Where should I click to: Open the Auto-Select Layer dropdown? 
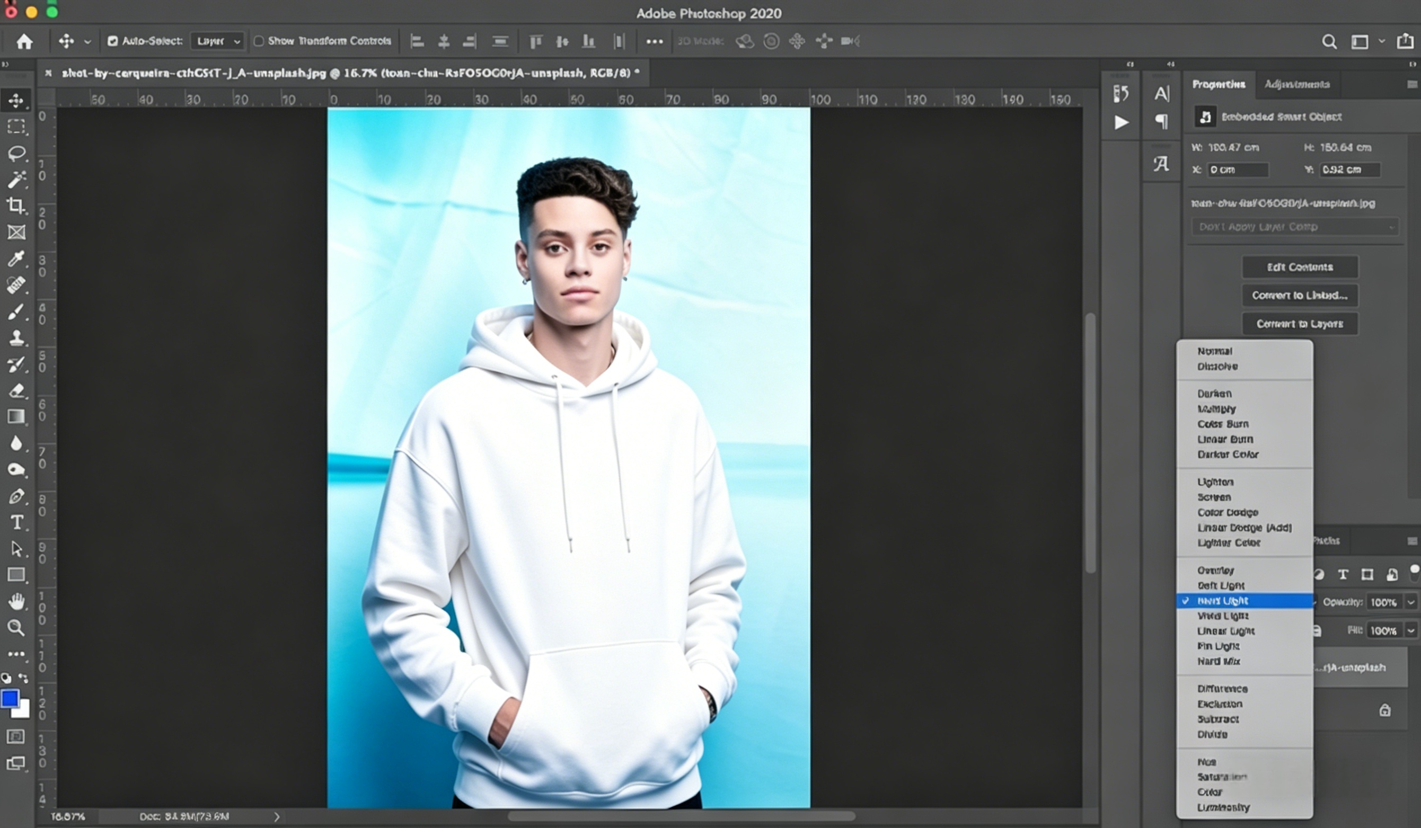[x=218, y=41]
